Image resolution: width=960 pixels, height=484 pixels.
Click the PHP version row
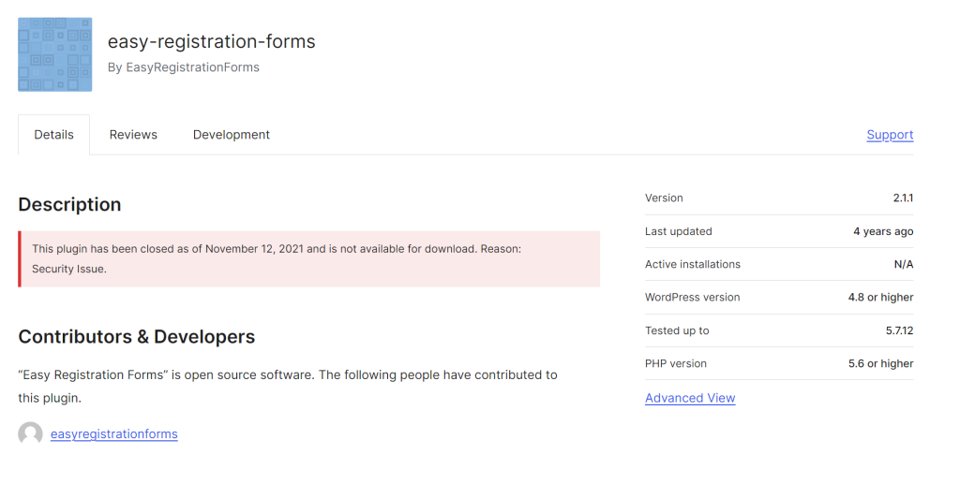[x=778, y=363]
